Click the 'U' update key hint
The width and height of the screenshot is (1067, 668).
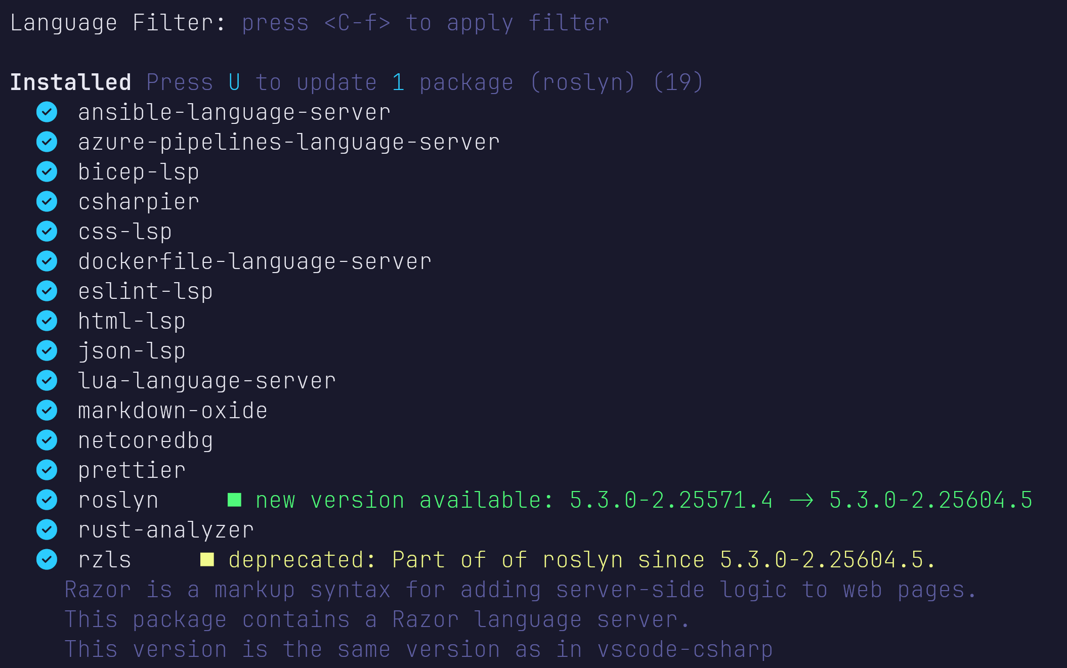tap(234, 82)
